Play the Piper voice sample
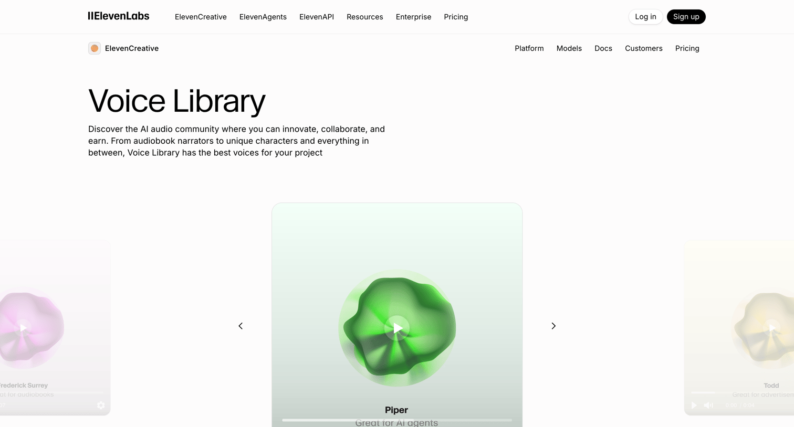The width and height of the screenshot is (794, 427). (x=397, y=328)
